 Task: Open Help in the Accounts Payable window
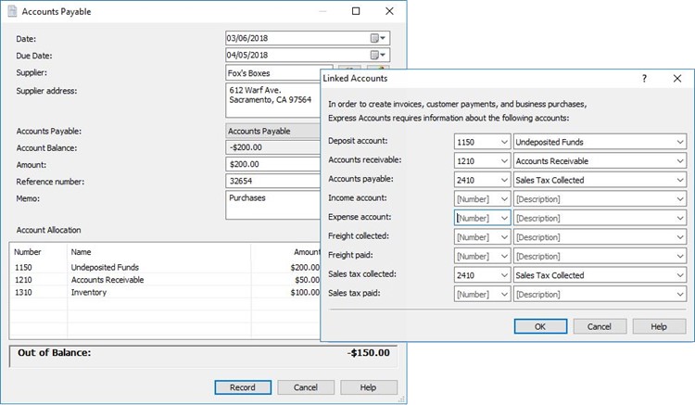(368, 387)
